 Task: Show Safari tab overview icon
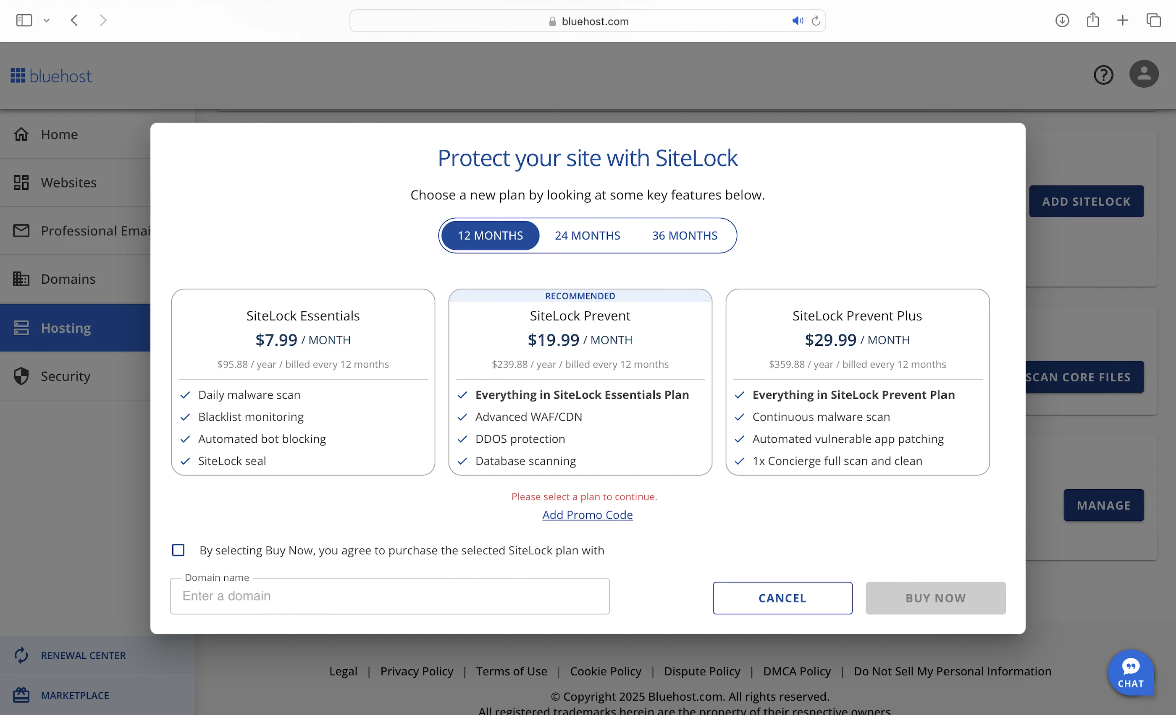pyautogui.click(x=1153, y=21)
